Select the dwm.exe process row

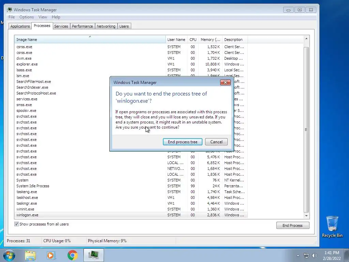coord(131,58)
